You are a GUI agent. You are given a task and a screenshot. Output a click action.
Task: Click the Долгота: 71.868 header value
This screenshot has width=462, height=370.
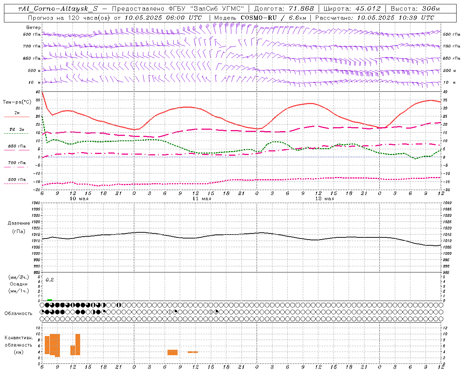(x=284, y=9)
